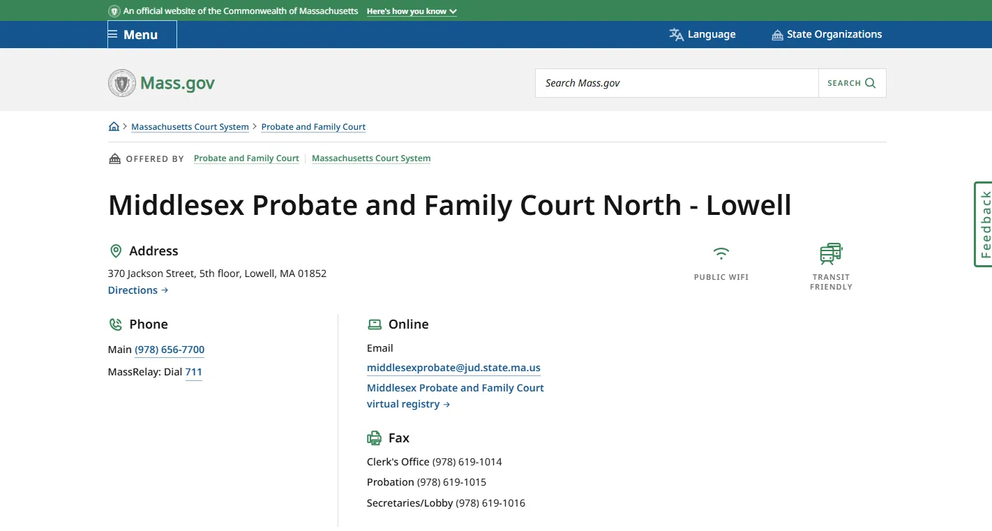This screenshot has width=992, height=531.
Task: Email middlesexprobate@jud.state.ma.us link
Action: pyautogui.click(x=453, y=368)
